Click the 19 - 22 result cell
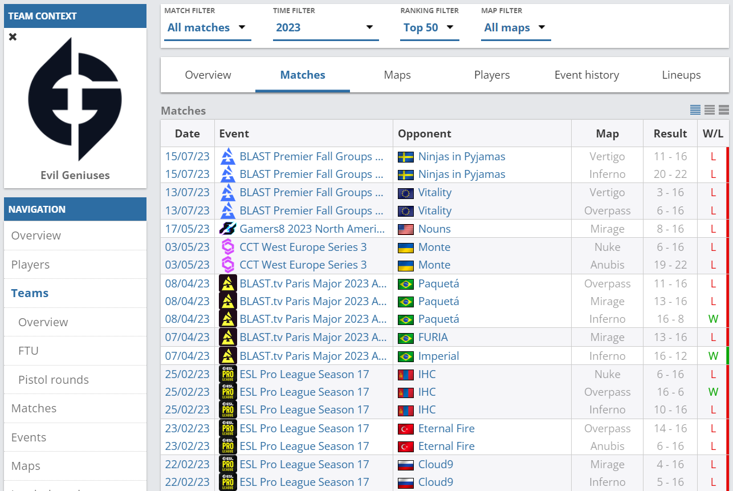 click(670, 265)
